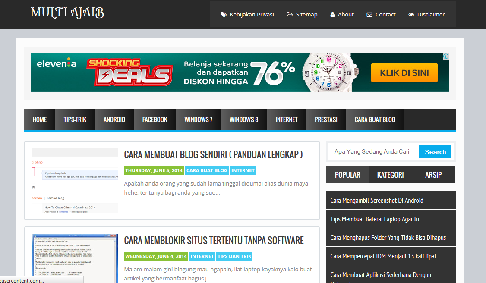Switch to the POPULAR tab
This screenshot has width=486, height=283.
[347, 175]
